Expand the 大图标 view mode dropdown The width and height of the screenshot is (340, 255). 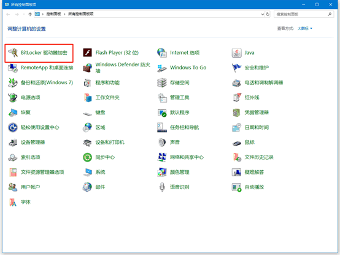tap(305, 28)
